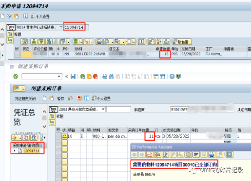
Task: Click the Create New Session icon
Action: [156, 76]
